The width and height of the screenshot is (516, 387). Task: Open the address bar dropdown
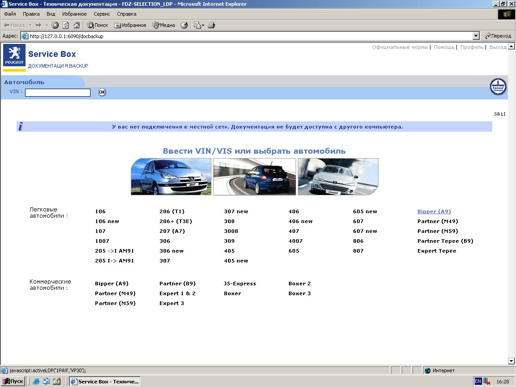476,36
